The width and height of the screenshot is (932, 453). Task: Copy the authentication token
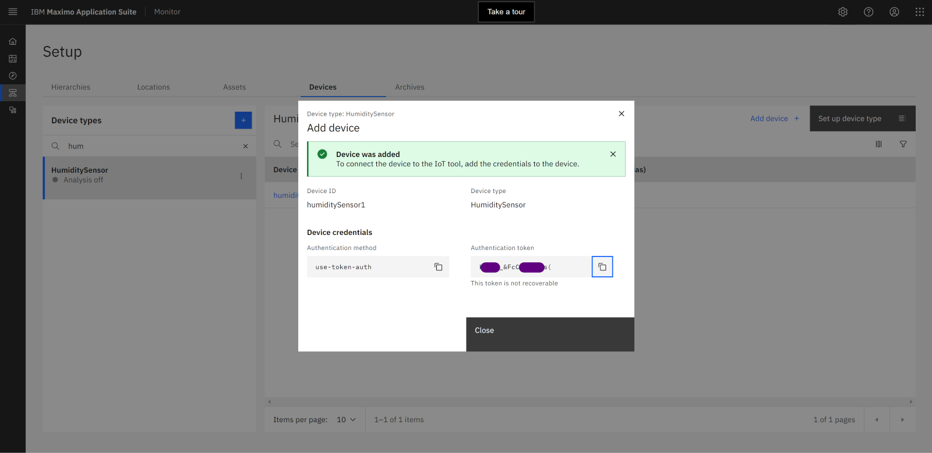(x=602, y=267)
